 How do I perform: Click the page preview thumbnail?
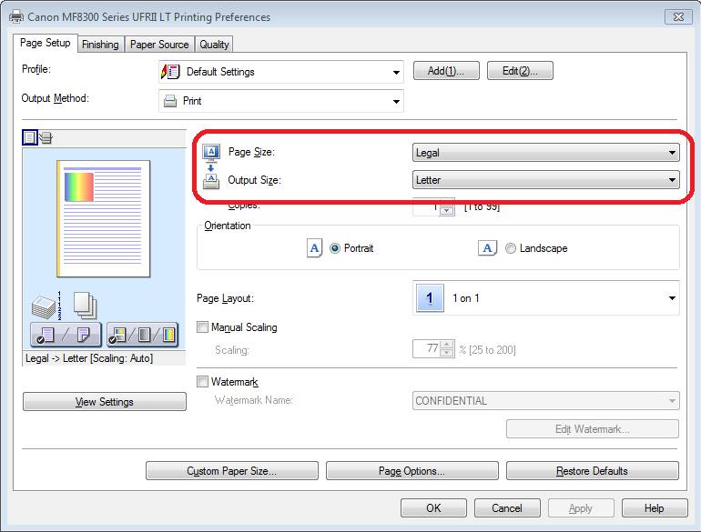click(103, 219)
